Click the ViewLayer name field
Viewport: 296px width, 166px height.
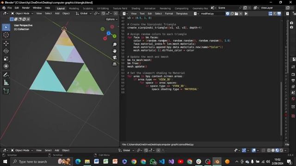pyautogui.click(x=272, y=8)
